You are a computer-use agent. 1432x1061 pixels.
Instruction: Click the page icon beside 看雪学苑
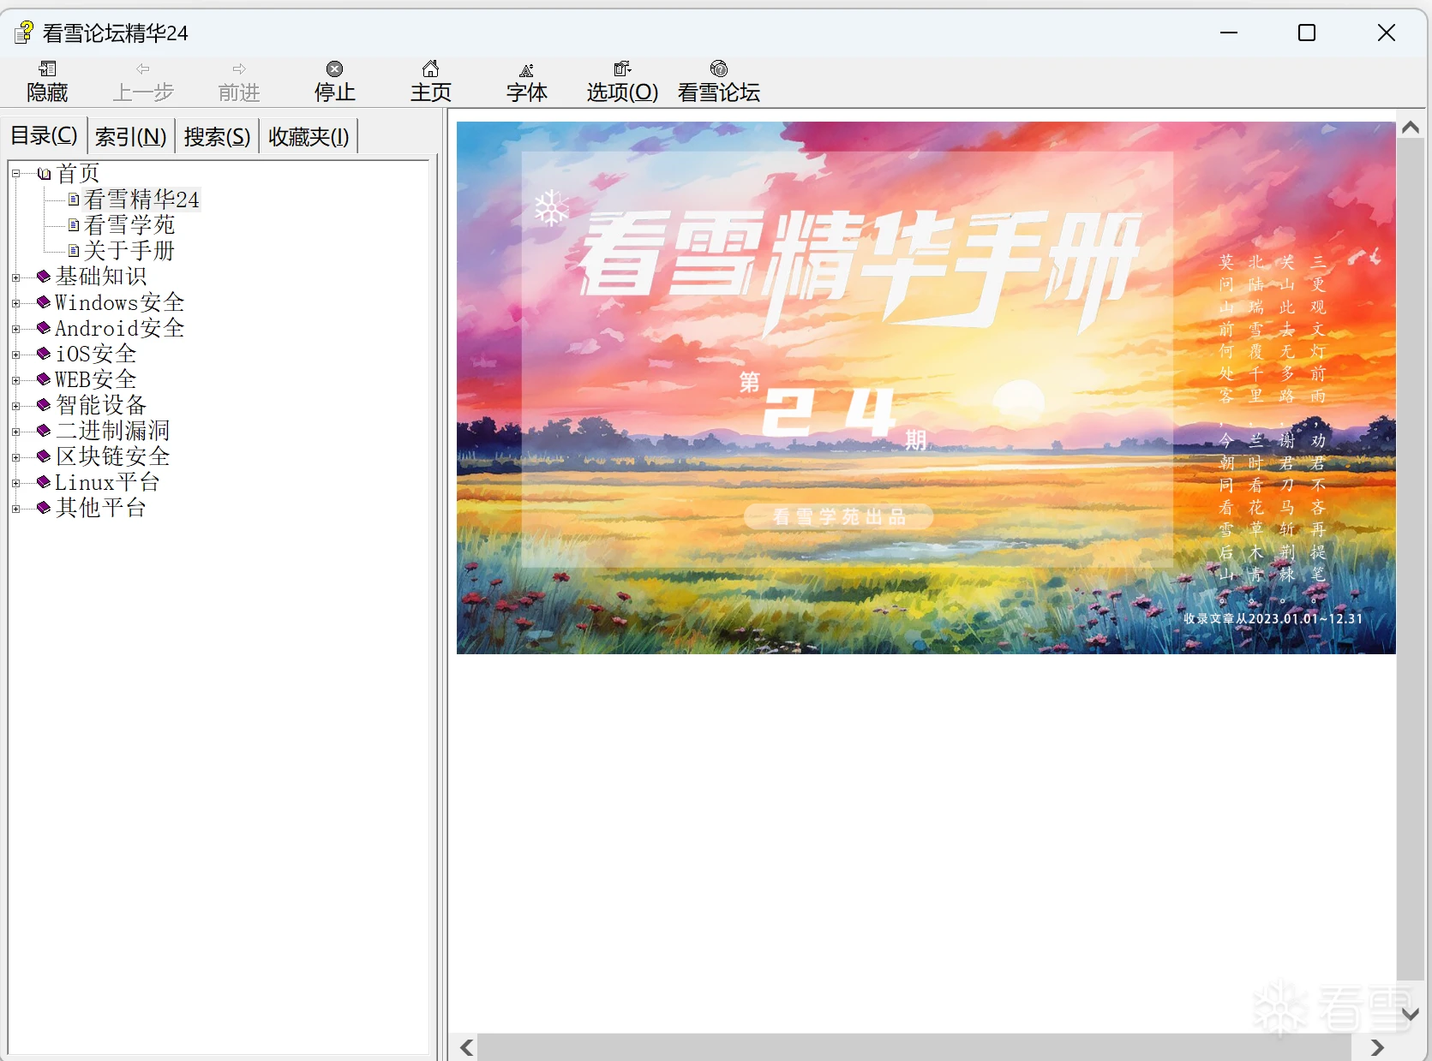[x=74, y=225]
